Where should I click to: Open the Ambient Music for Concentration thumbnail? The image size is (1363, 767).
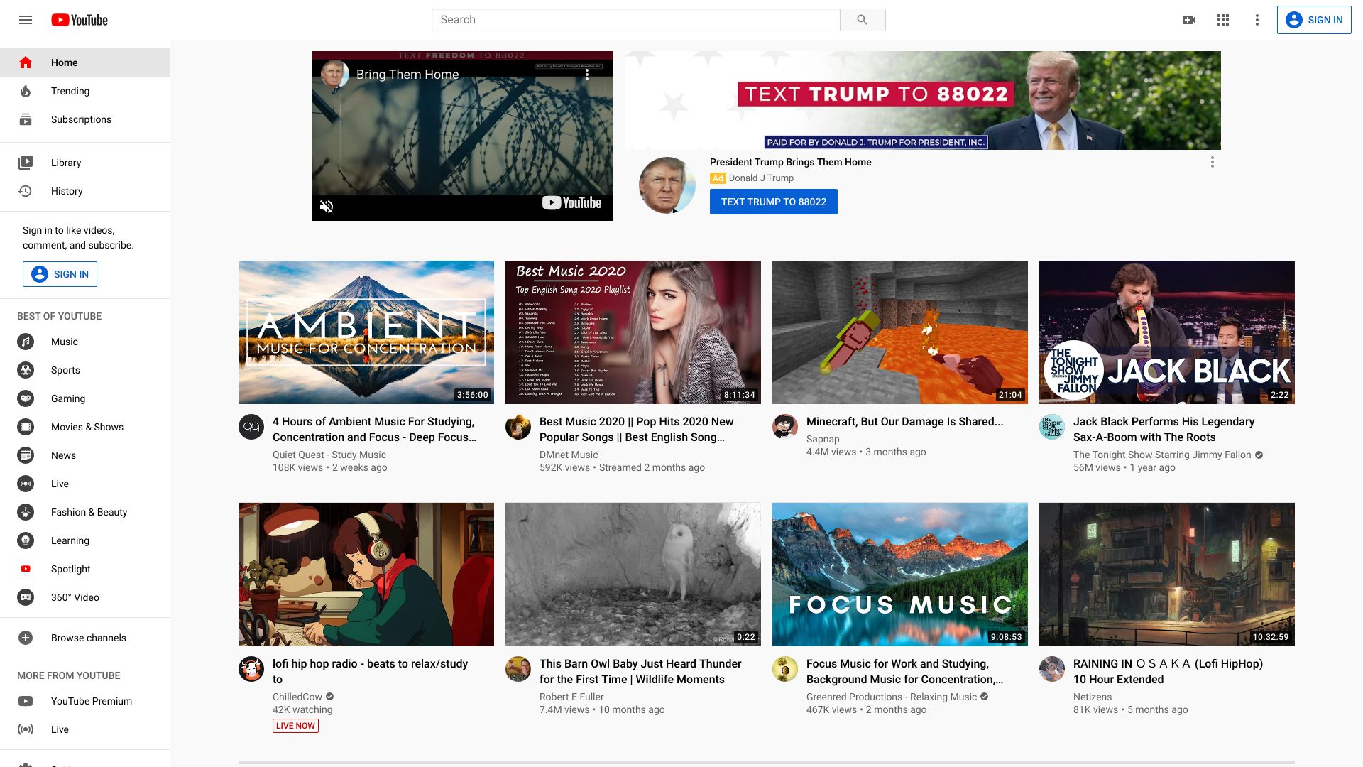click(366, 332)
